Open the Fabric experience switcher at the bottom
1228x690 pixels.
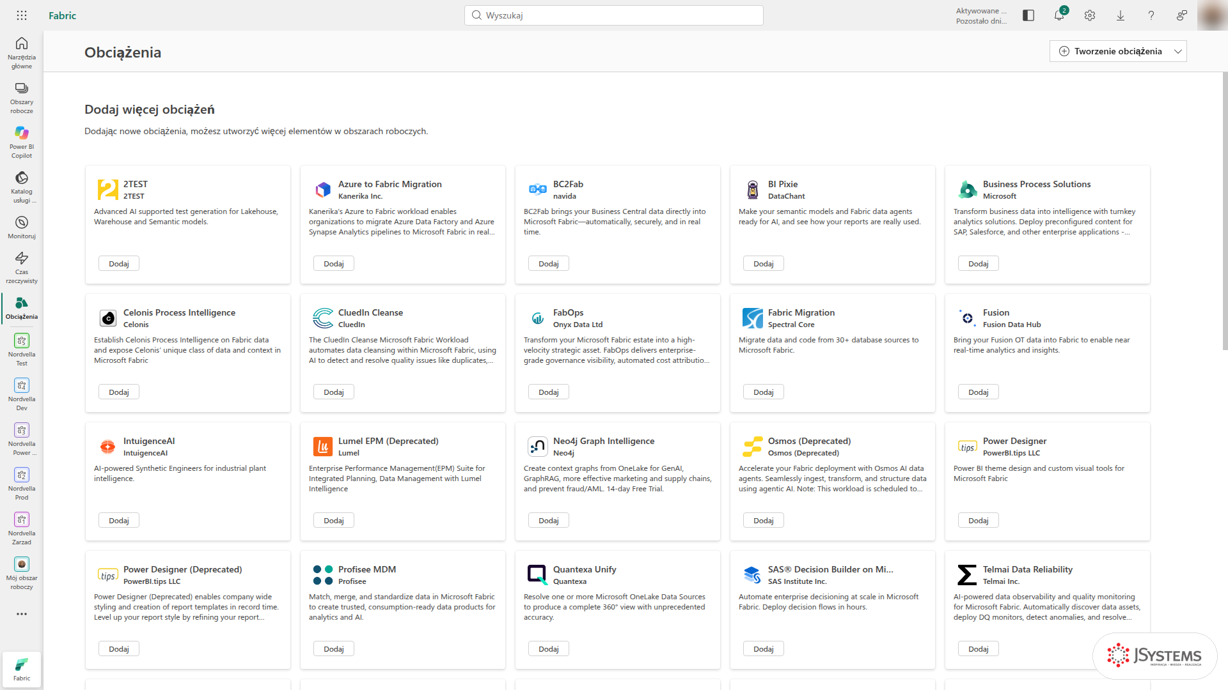click(x=22, y=670)
